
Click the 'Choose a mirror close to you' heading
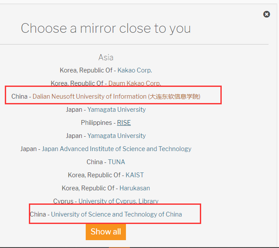tap(106, 28)
